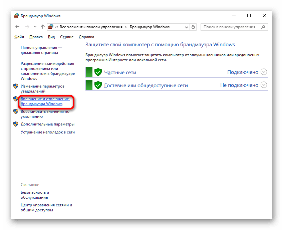This screenshot has width=283, height=230.
Task: Go up one level arrow
Action: [43, 27]
